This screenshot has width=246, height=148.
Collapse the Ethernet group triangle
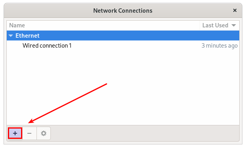tap(11, 36)
